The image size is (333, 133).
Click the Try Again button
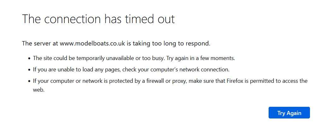(x=289, y=112)
